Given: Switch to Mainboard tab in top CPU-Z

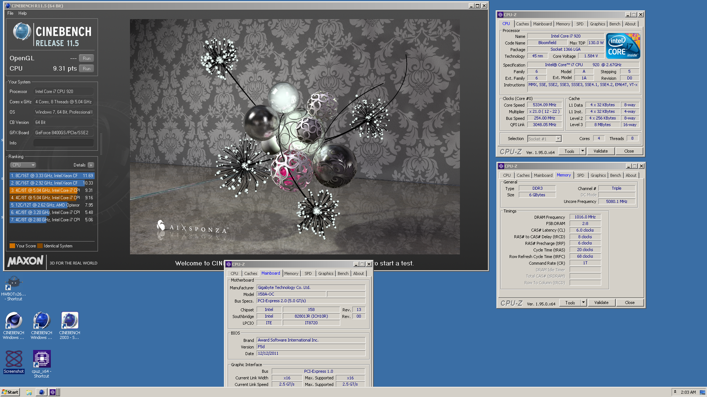Looking at the screenshot, I should 542,24.
